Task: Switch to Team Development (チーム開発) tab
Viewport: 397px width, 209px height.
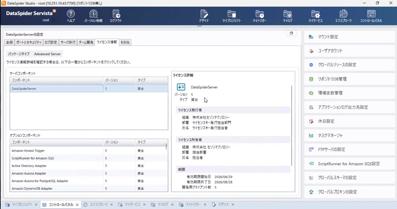Action: 86,42
